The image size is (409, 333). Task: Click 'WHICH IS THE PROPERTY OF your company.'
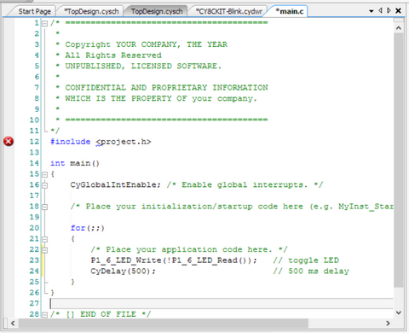161,98
